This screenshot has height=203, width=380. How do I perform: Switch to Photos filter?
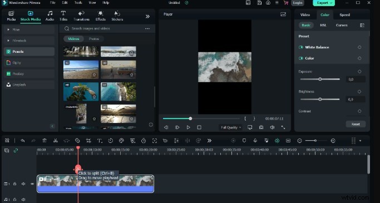pos(94,39)
